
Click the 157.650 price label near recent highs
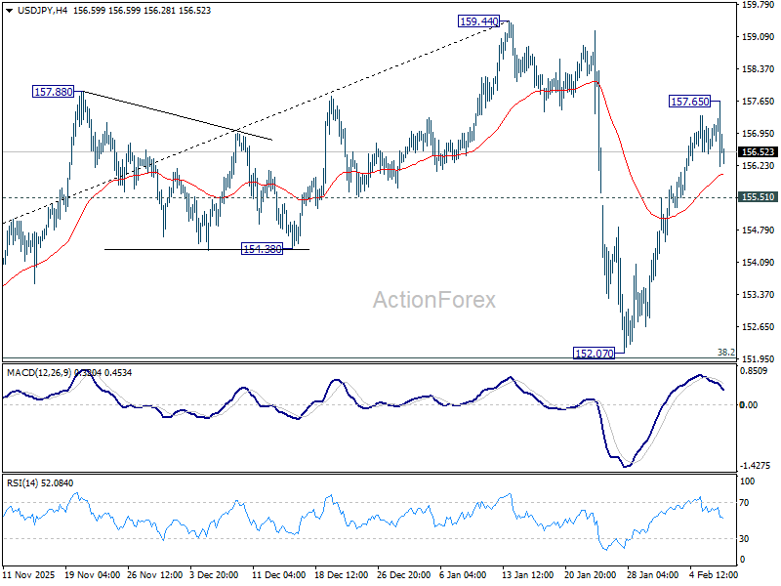tap(689, 101)
